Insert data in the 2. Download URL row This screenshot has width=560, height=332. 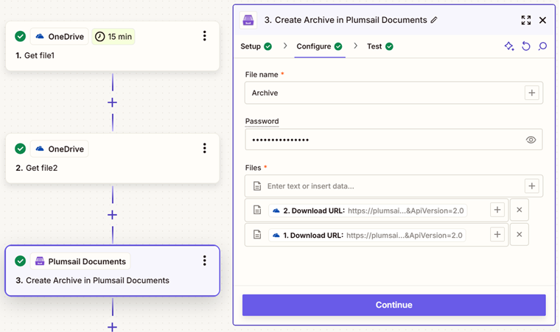click(x=497, y=210)
